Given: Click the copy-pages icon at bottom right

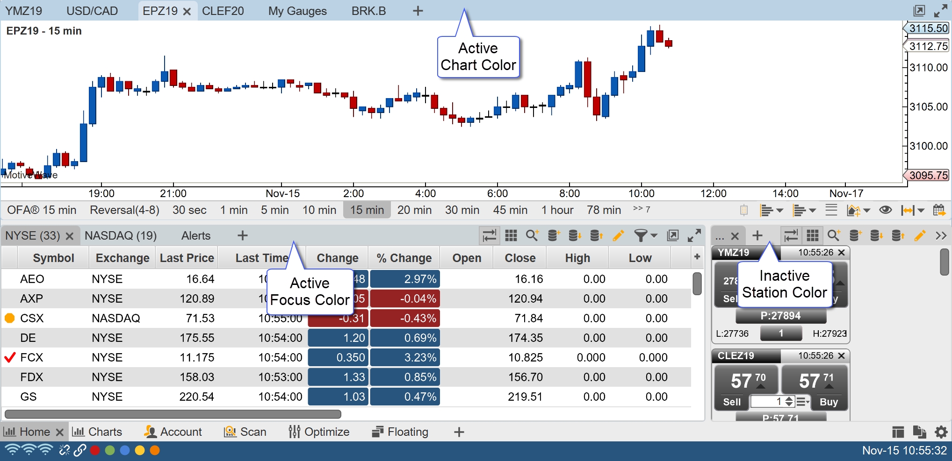Looking at the screenshot, I should coord(919,432).
